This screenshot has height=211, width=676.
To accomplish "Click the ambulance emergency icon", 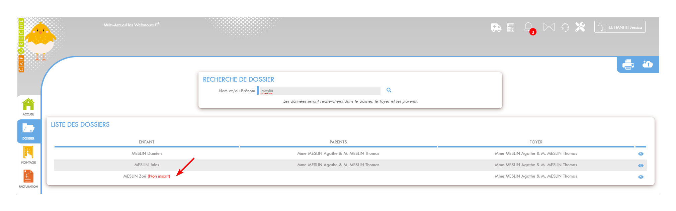I will pos(496,27).
